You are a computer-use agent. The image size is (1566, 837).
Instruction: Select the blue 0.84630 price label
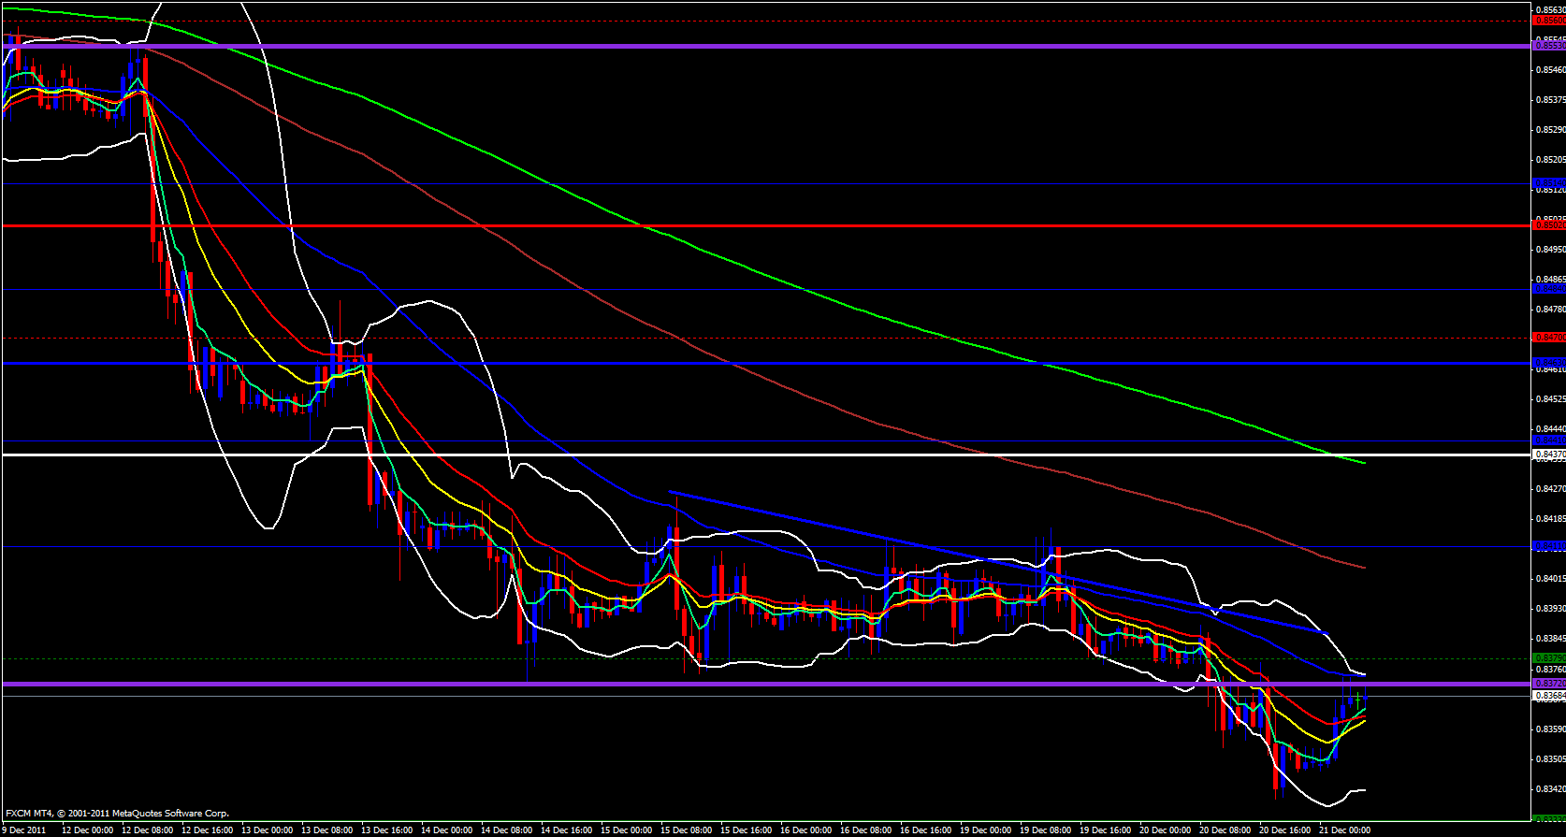click(x=1549, y=362)
